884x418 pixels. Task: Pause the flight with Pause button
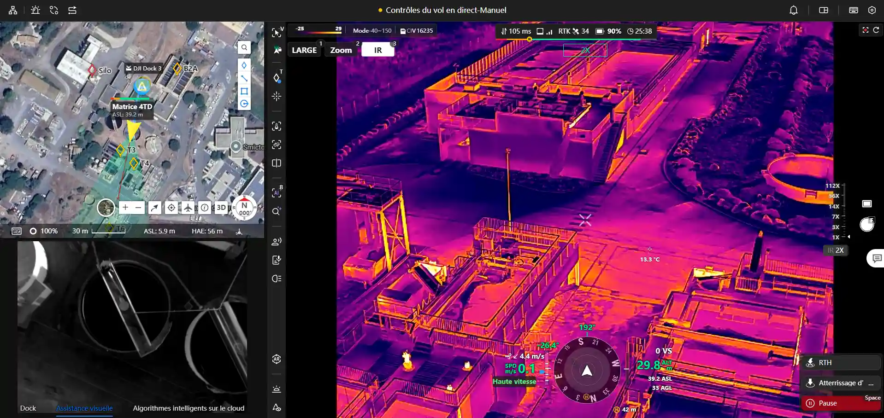click(x=841, y=403)
